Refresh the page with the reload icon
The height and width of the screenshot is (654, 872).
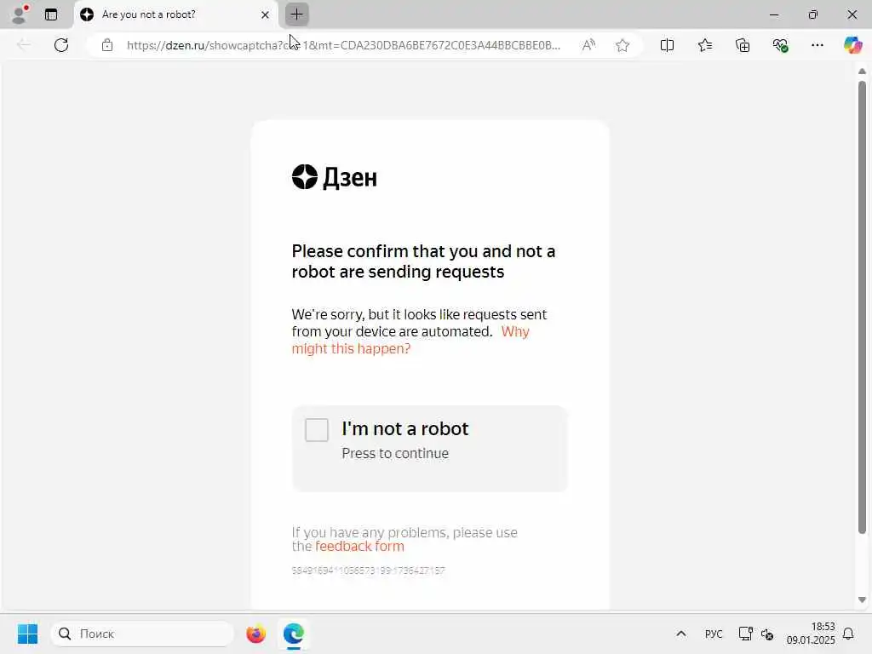(x=61, y=45)
